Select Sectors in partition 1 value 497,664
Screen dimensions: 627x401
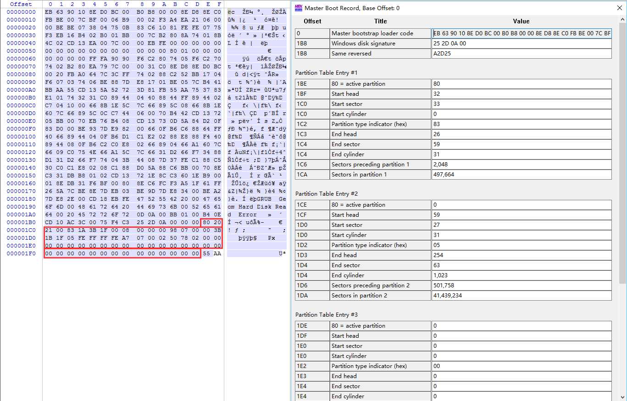522,175
